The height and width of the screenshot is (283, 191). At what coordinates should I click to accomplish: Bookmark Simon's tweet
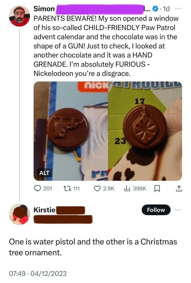(157, 188)
